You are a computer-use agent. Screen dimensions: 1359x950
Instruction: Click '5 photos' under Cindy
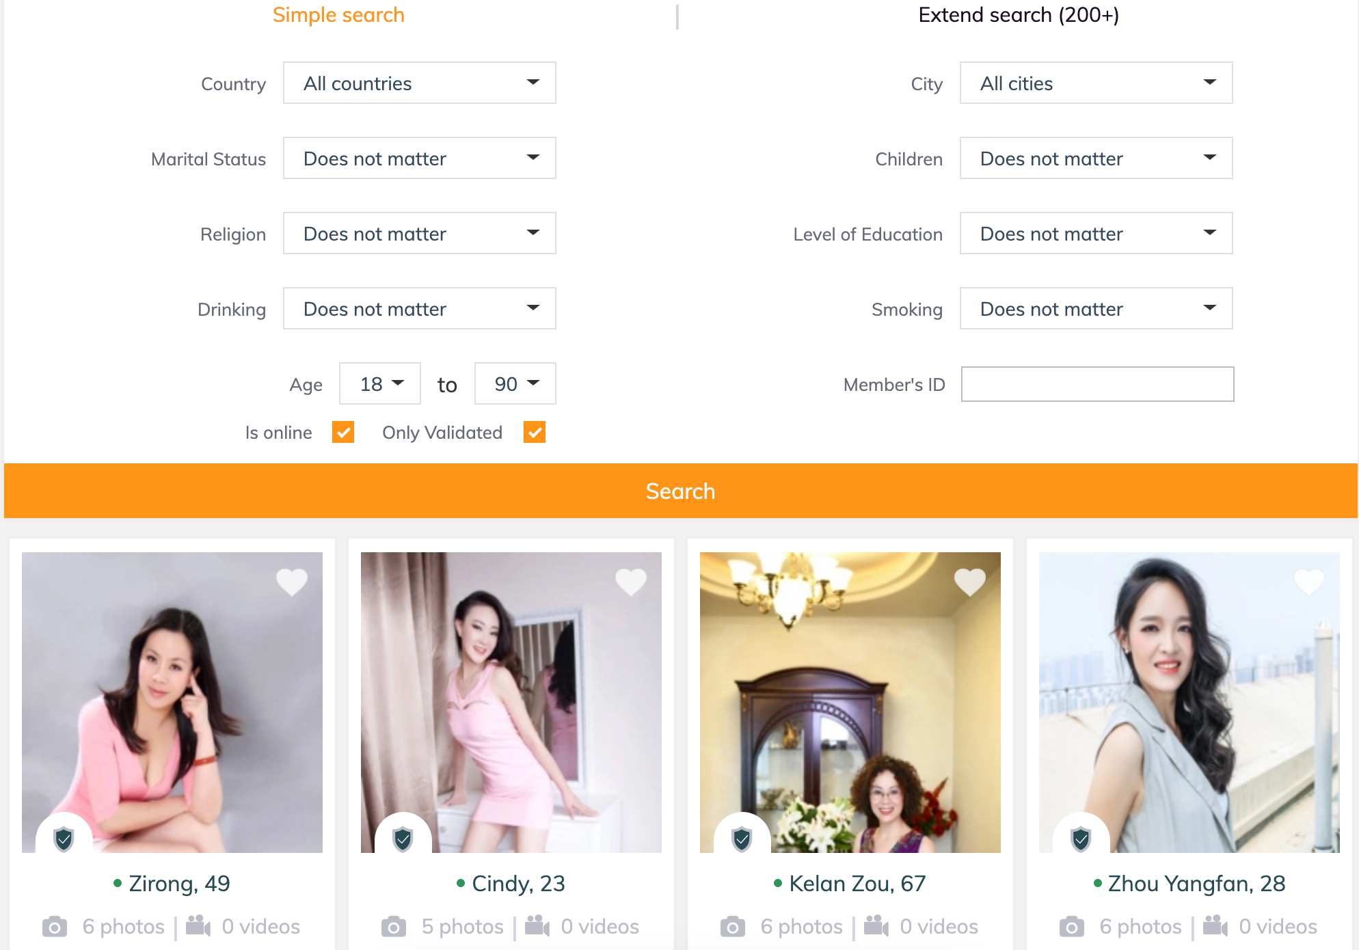point(463,927)
